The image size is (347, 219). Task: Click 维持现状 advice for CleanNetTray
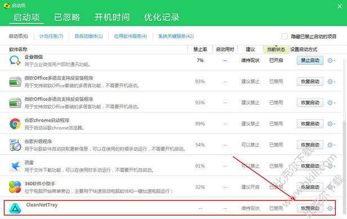pos(250,208)
